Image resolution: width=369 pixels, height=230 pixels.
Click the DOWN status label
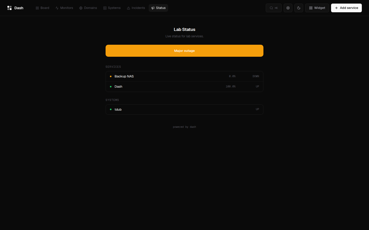tap(256, 76)
